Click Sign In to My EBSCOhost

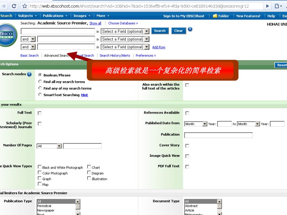click(184, 16)
